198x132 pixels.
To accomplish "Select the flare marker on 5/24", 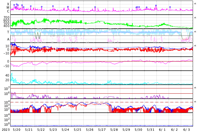I will pyautogui.click(x=68, y=7).
